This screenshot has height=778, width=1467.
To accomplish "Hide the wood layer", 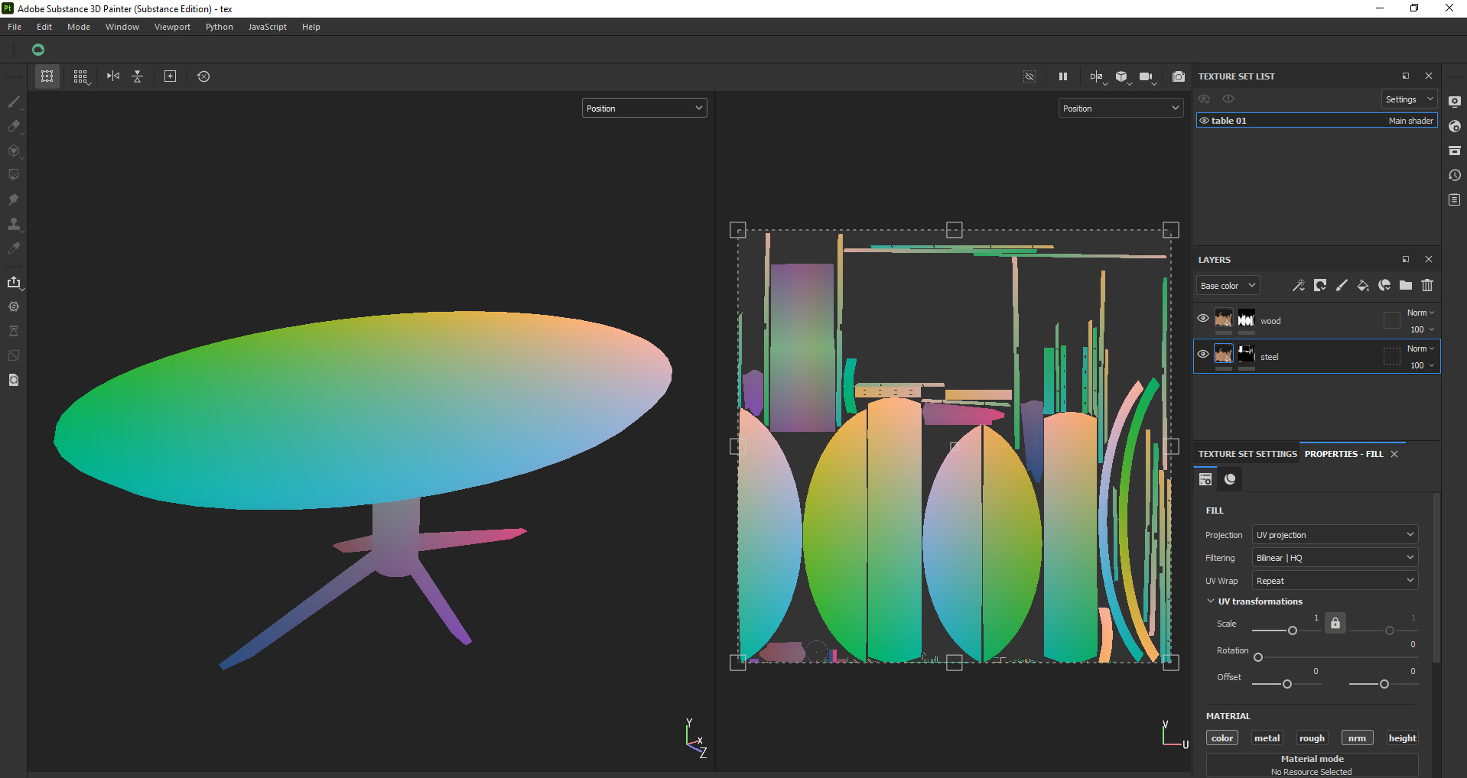I will [x=1203, y=319].
